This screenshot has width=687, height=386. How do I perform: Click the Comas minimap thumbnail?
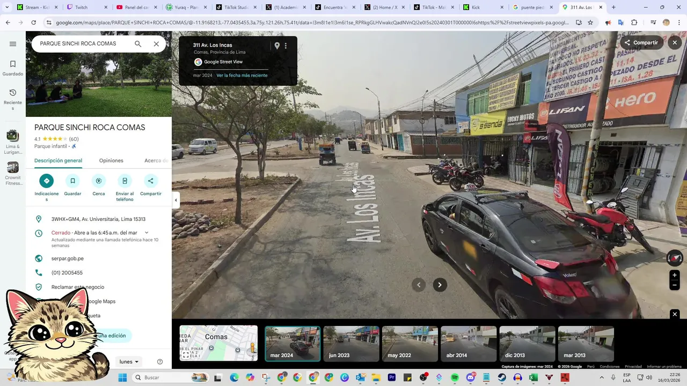point(218,343)
